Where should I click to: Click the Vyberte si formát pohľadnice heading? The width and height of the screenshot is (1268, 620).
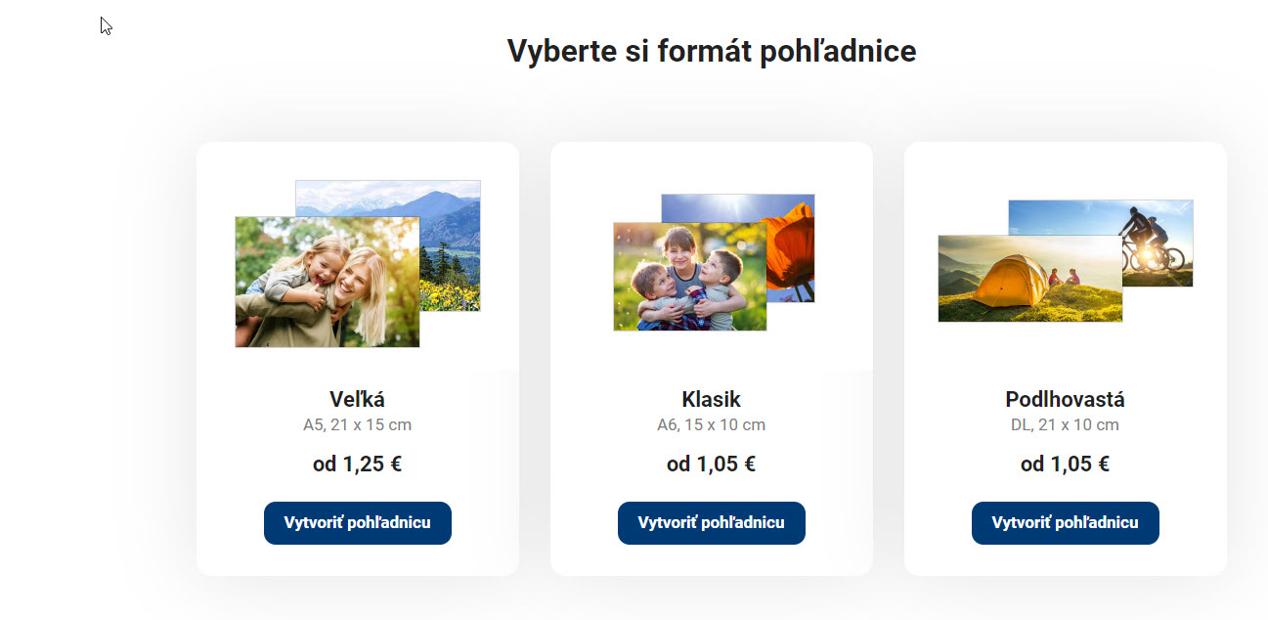(x=711, y=51)
